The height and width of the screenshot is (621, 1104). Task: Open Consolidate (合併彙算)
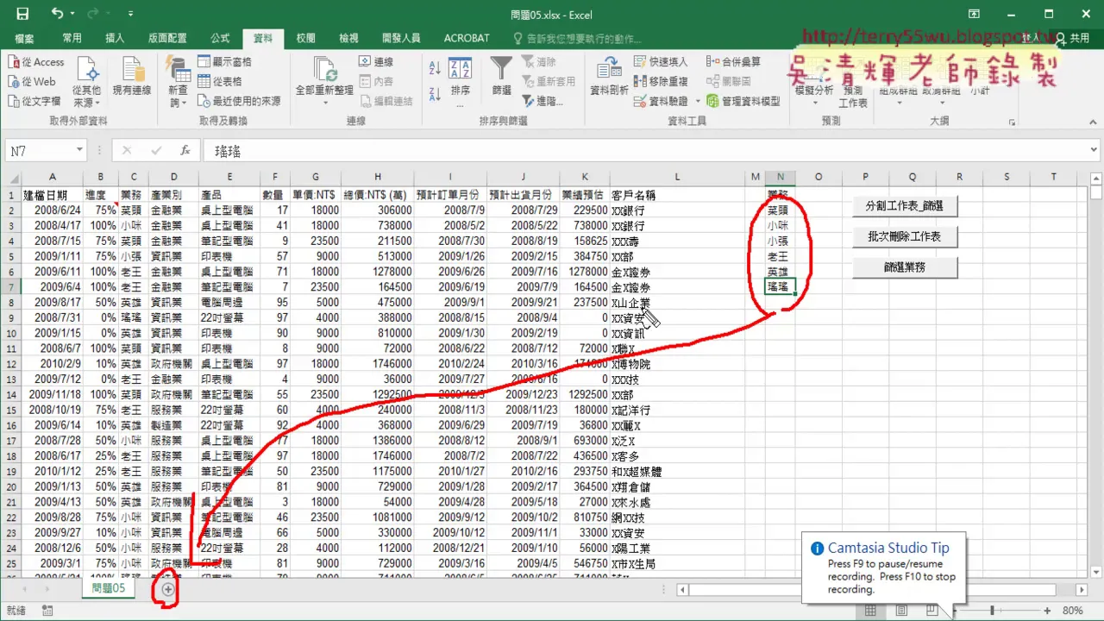click(733, 62)
